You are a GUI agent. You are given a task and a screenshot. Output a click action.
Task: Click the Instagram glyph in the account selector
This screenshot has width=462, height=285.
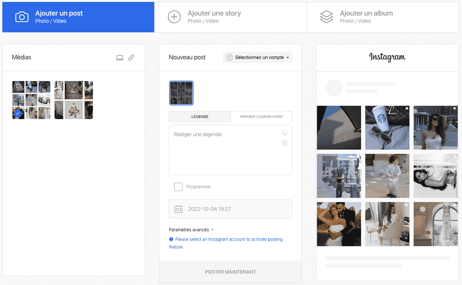(229, 57)
